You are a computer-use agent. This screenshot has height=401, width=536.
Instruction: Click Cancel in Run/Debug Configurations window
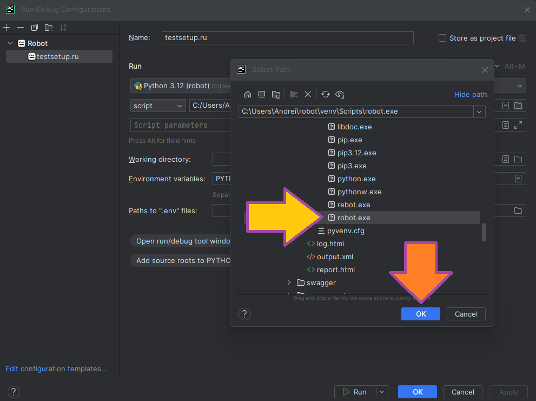(x=463, y=392)
